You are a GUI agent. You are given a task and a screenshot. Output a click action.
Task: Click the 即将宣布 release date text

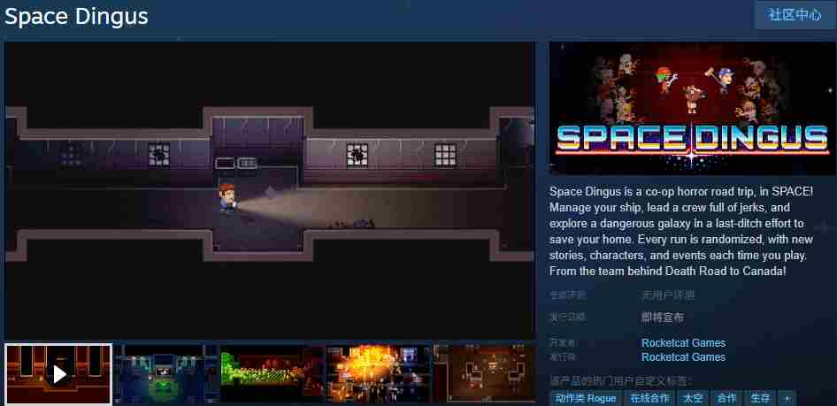coord(662,318)
